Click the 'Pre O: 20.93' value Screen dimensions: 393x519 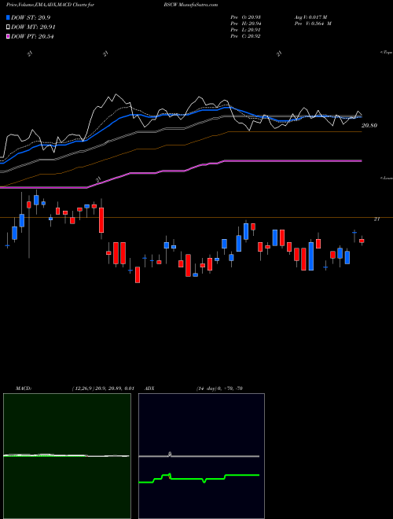[246, 17]
